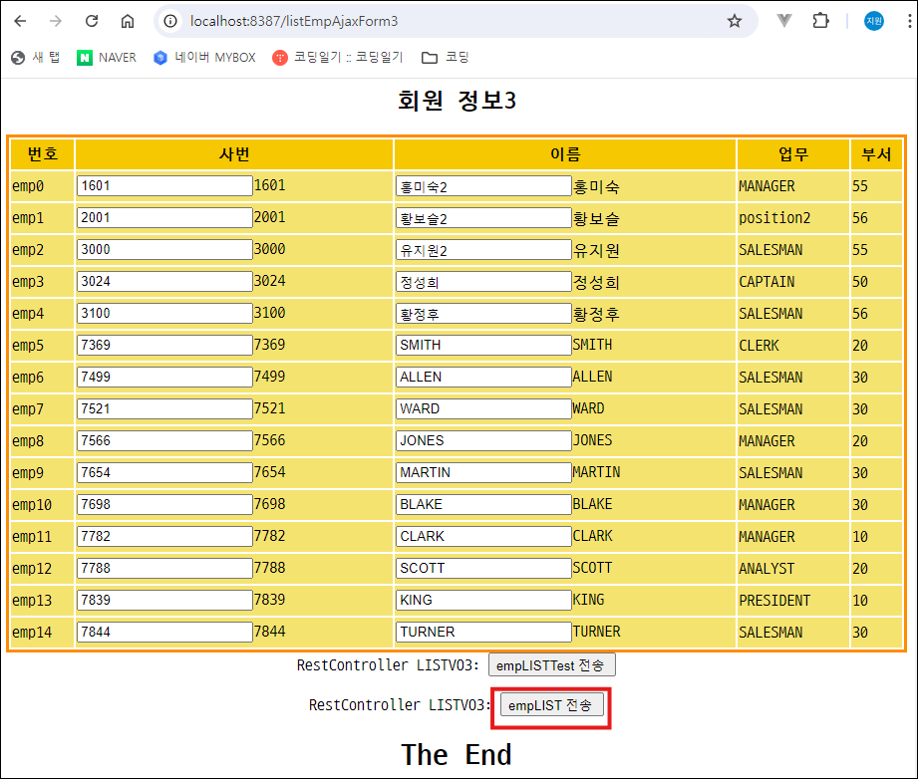This screenshot has height=779, width=918.
Task: Reload the page with the refresh icon
Action: (x=92, y=21)
